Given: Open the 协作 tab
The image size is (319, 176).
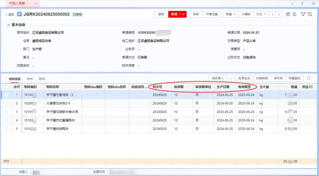Looking at the screenshot, I should tap(30, 78).
